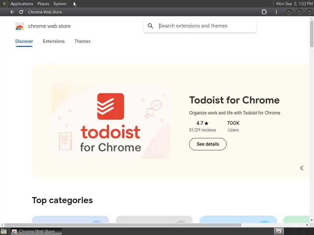Image resolution: width=314 pixels, height=235 pixels.
Task: Click the todoist for Chrome banner image
Action: pos(110,121)
